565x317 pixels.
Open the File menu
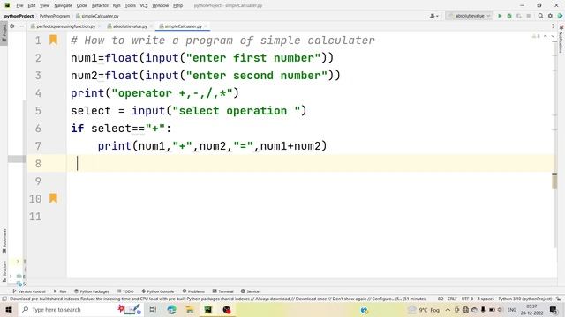tap(19, 5)
